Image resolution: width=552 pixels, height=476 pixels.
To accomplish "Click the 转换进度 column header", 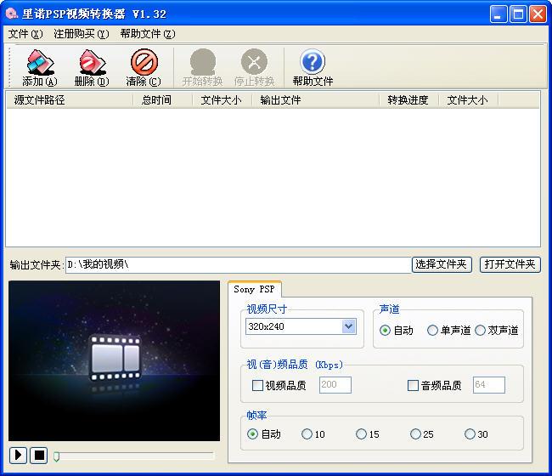I will pyautogui.click(x=408, y=100).
